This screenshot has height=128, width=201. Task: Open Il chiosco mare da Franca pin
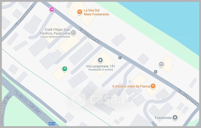[x=153, y=86]
